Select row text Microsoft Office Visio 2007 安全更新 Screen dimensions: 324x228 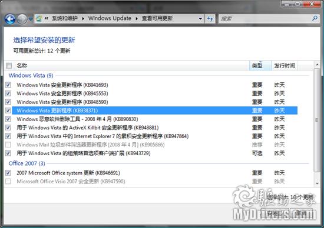(x=71, y=182)
